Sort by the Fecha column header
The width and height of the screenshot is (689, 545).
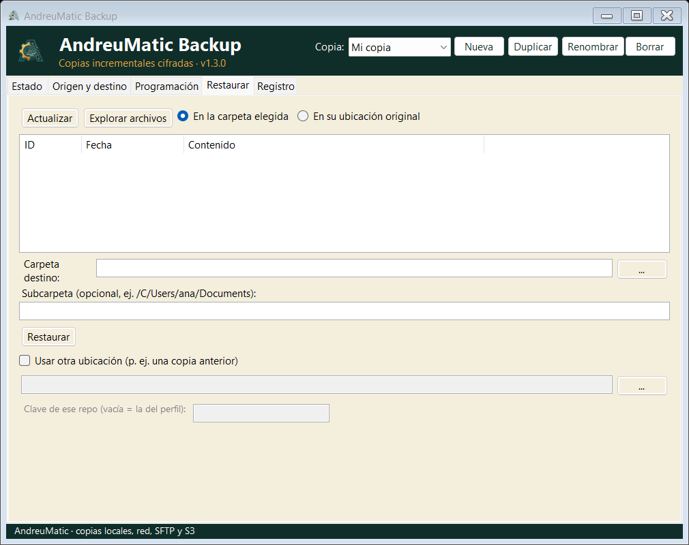(x=133, y=145)
